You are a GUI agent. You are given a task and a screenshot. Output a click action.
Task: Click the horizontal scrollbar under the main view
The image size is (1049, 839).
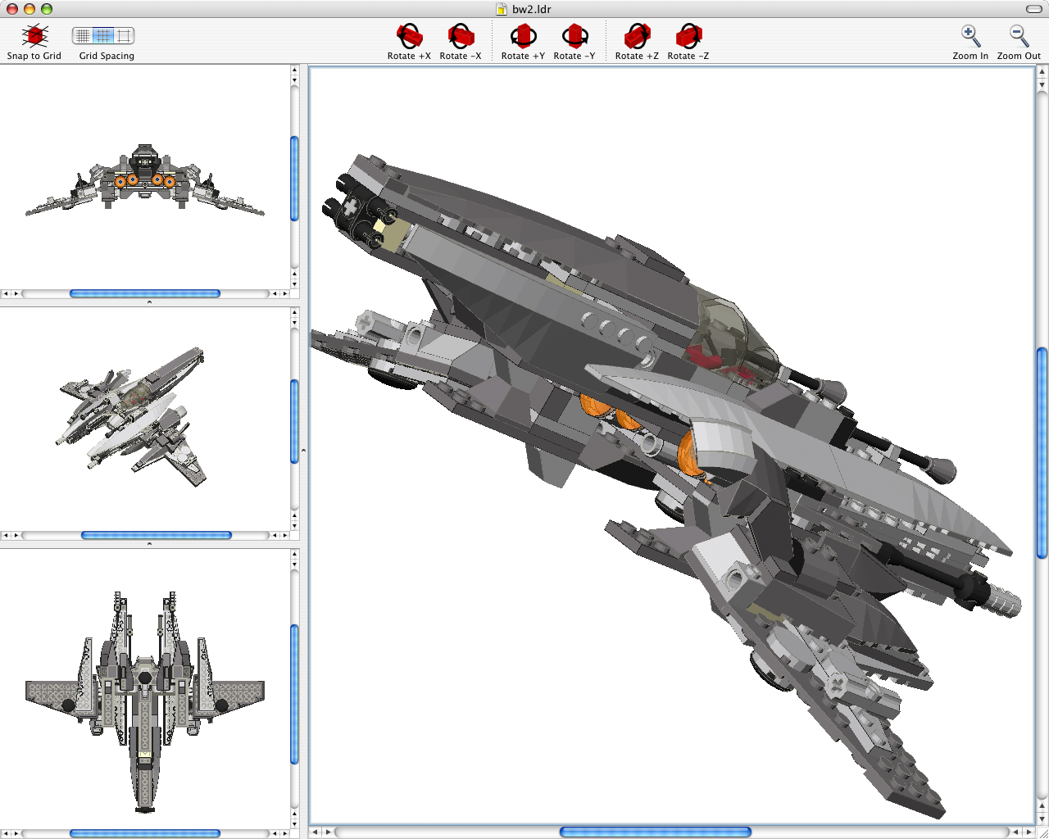[x=656, y=831]
